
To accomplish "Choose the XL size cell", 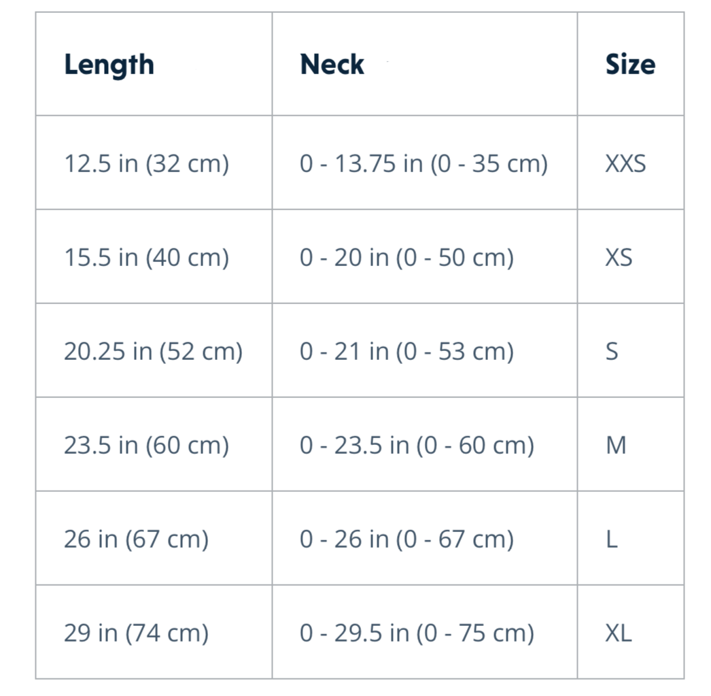I will pos(619,633).
